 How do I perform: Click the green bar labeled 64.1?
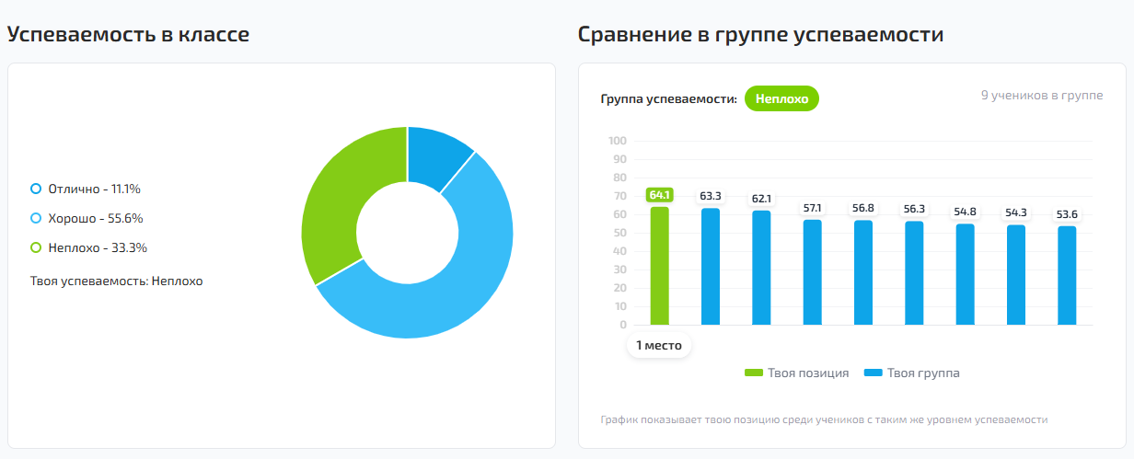pyautogui.click(x=660, y=267)
